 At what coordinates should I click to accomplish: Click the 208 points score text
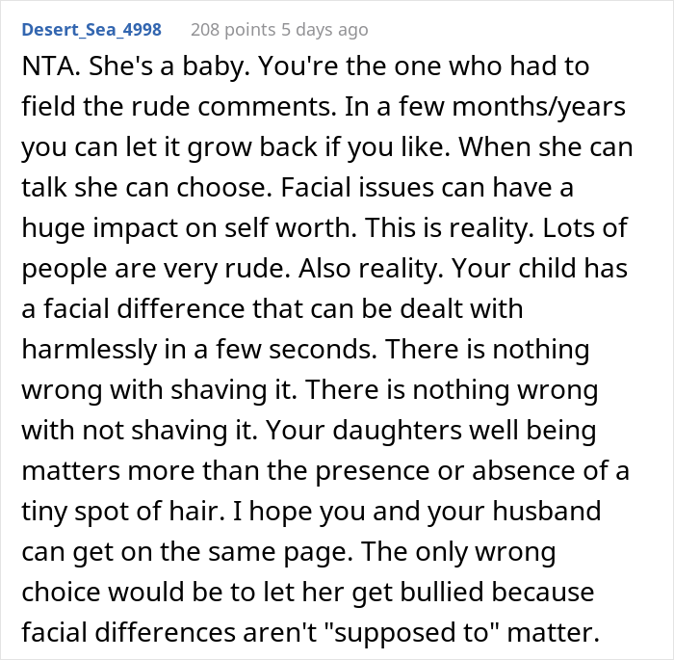pos(233,30)
